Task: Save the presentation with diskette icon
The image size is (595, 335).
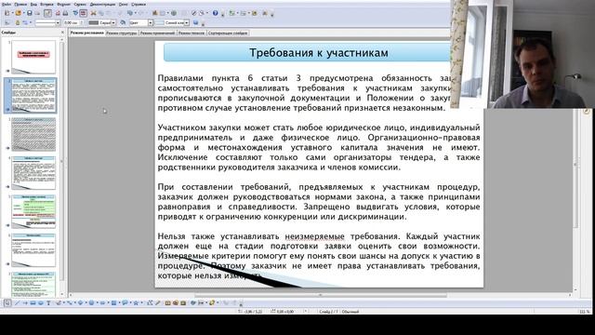Action: (x=29, y=13)
